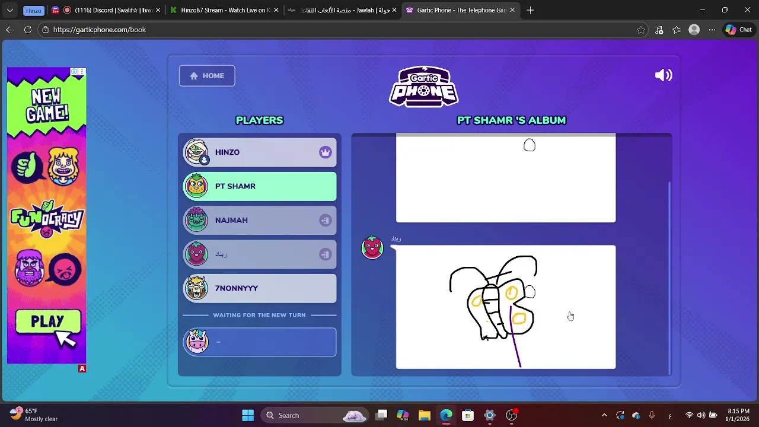Open Task View from the taskbar
Viewport: 759px width, 427px height.
[x=381, y=415]
